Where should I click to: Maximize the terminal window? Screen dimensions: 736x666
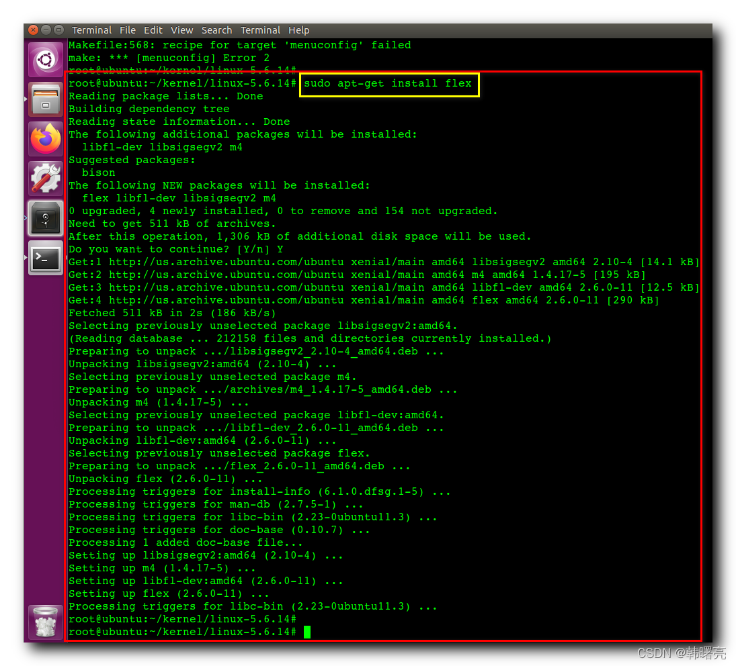pyautogui.click(x=58, y=30)
